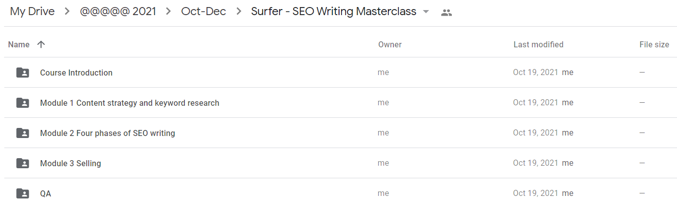Select Module 1 Content strategy and keyword research

click(x=129, y=103)
